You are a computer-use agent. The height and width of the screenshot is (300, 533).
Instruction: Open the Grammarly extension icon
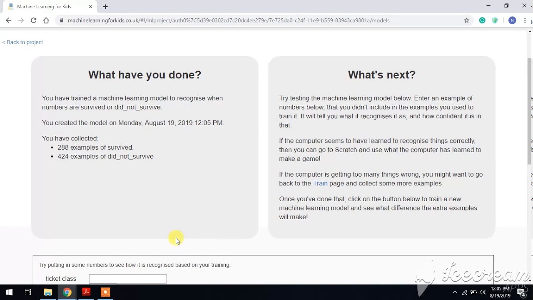point(482,20)
